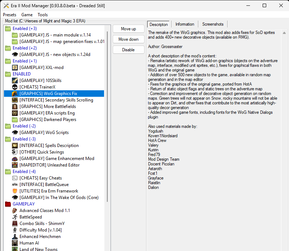The image size is (289, 251).
Task: Click the BattleSpeed running figure icon
Action: [x=15, y=217]
